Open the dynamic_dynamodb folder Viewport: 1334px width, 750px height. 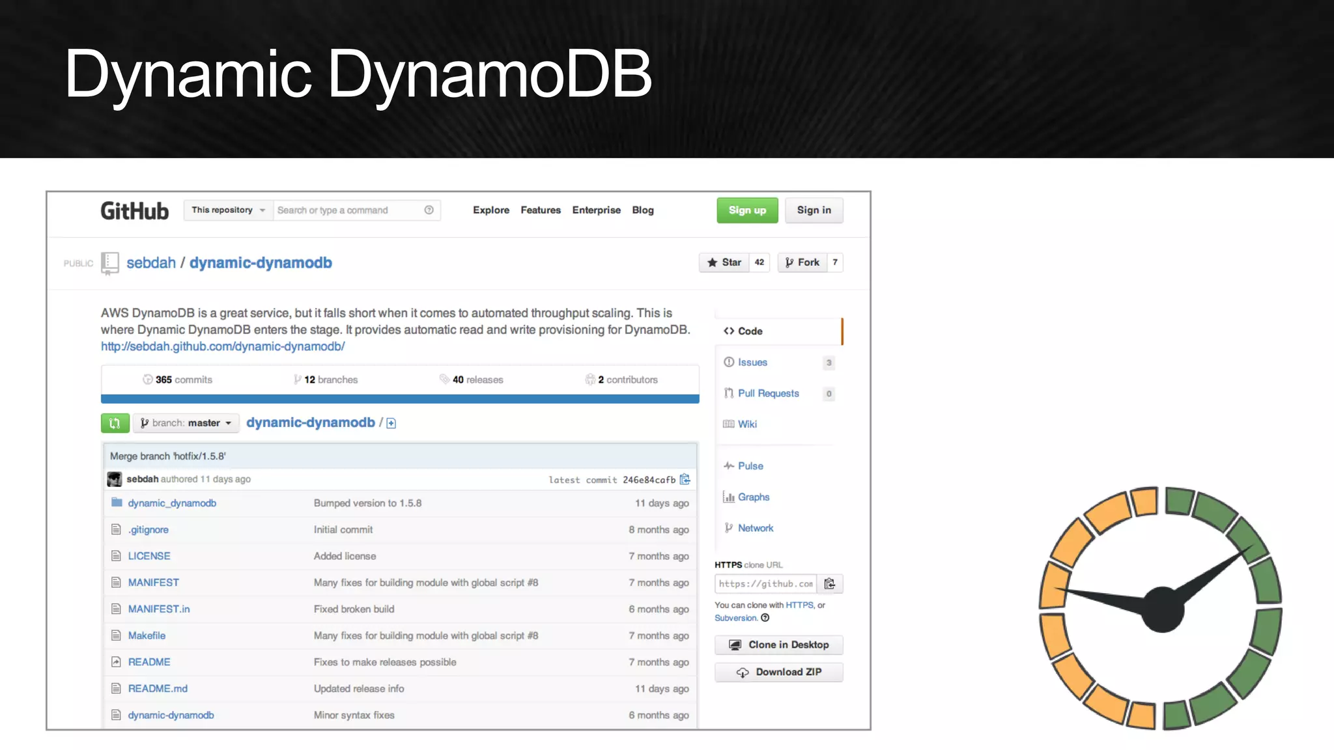(x=172, y=503)
